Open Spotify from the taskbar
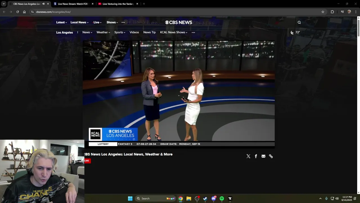 coord(222,198)
